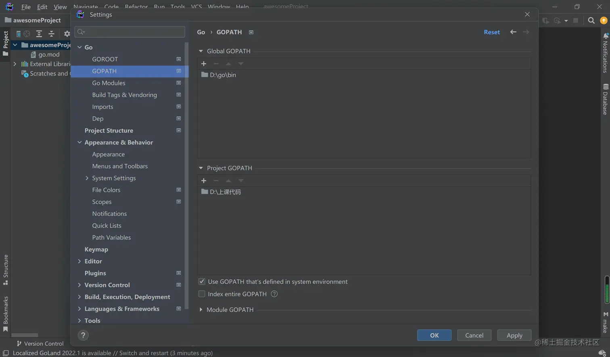Open the View menu
This screenshot has width=610, height=357.
click(x=60, y=7)
